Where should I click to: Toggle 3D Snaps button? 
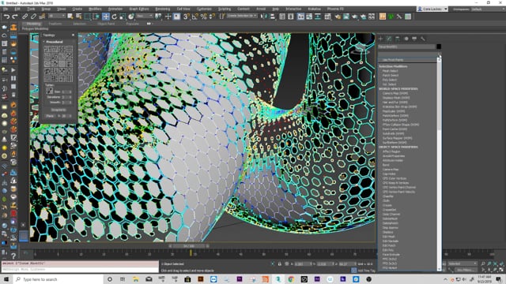point(187,17)
